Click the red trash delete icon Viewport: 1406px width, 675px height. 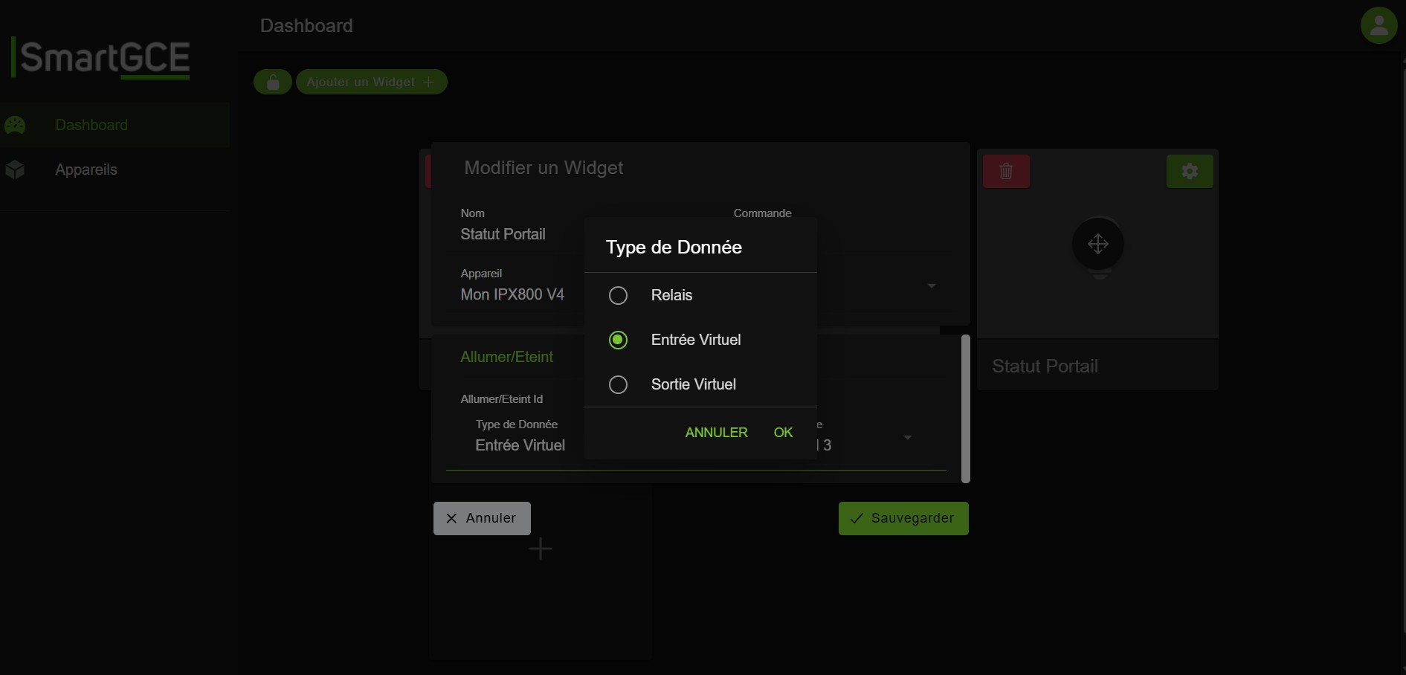(x=1006, y=171)
